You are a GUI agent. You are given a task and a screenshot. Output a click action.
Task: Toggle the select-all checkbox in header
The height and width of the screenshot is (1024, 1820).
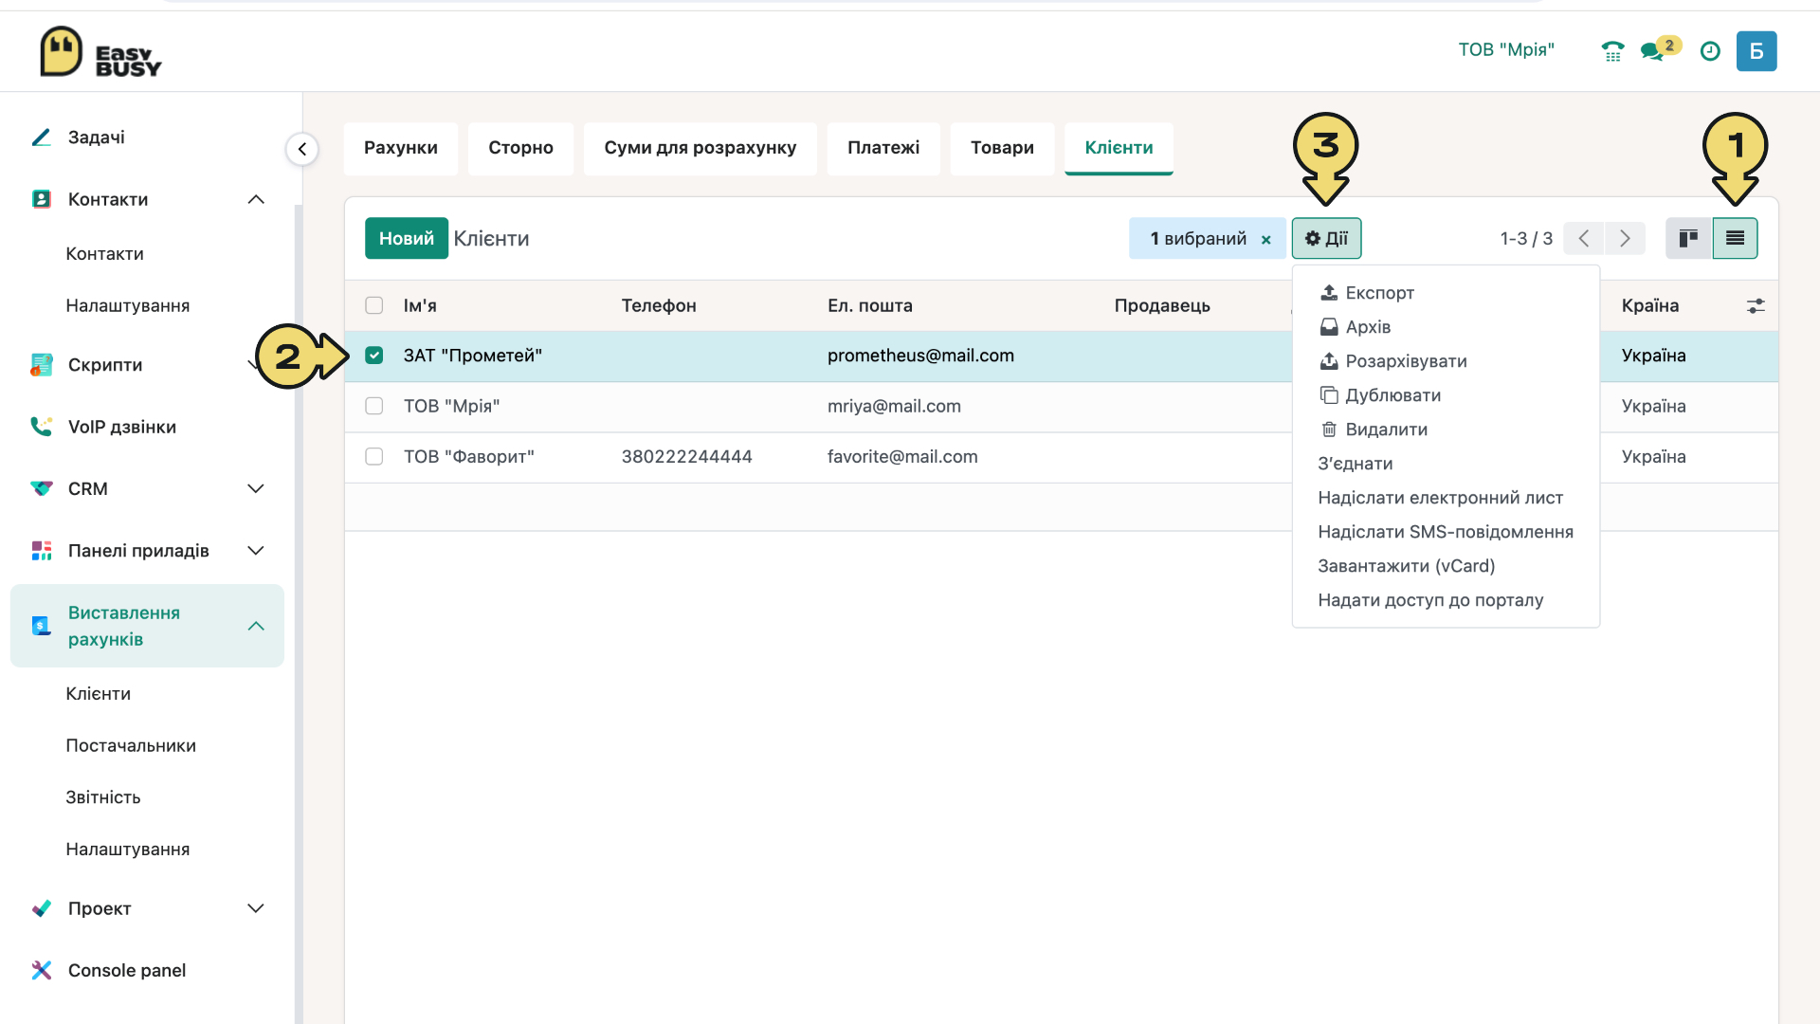click(x=374, y=305)
